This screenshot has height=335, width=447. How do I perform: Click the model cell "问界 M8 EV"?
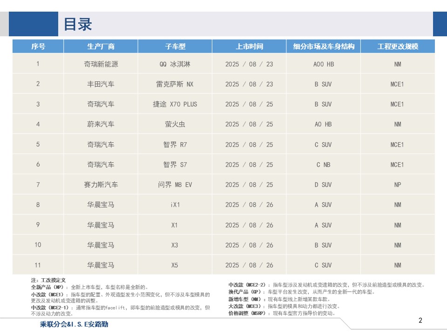click(175, 185)
